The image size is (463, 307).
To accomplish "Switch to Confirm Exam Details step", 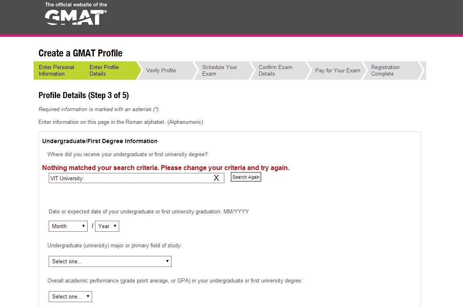I will click(x=275, y=70).
